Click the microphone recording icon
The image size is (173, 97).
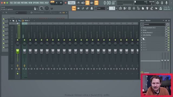coord(167,3)
